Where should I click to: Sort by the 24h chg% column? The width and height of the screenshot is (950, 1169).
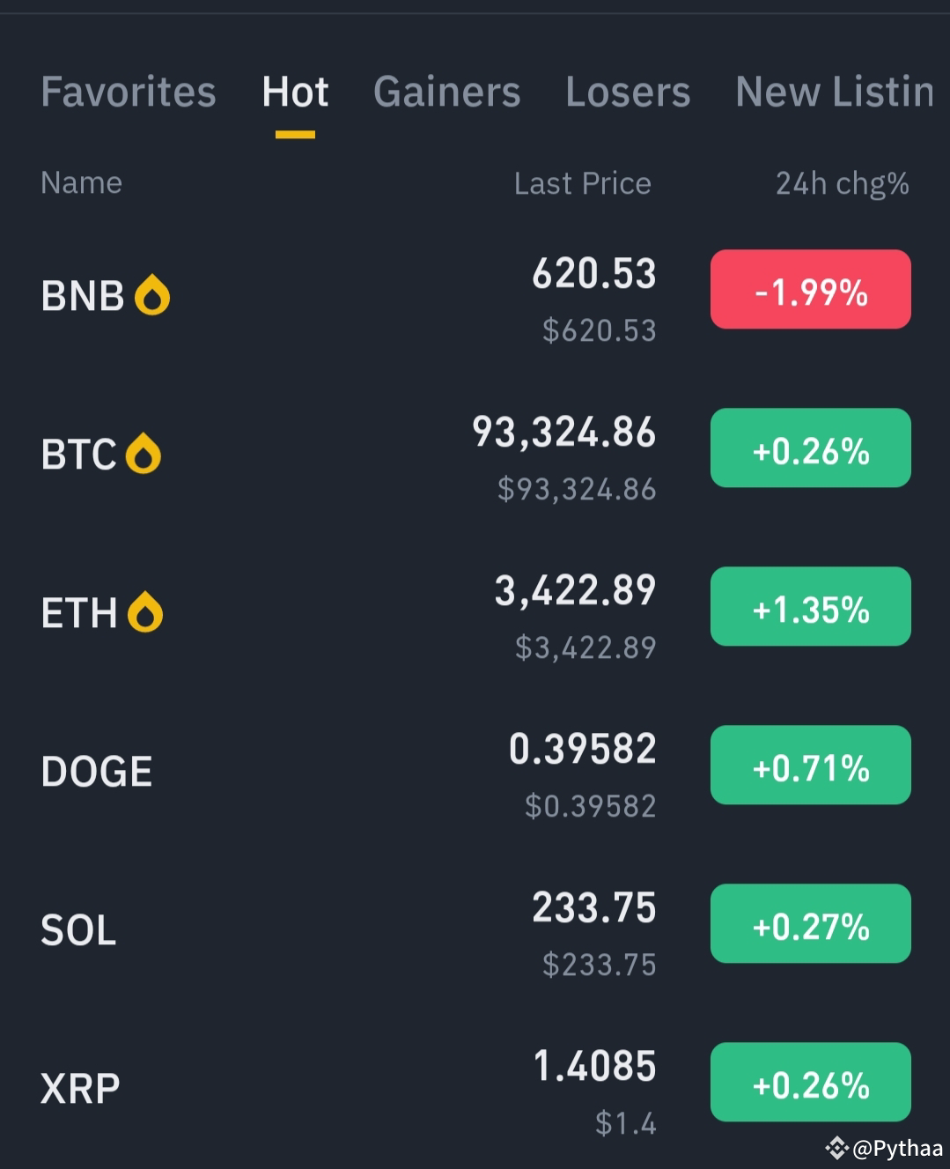[x=843, y=183]
